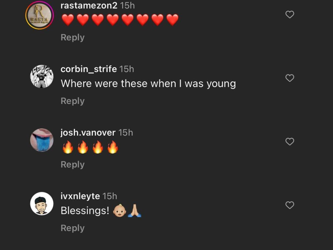Click the row of red heart emojis
This screenshot has height=250, width=333.
120,20
